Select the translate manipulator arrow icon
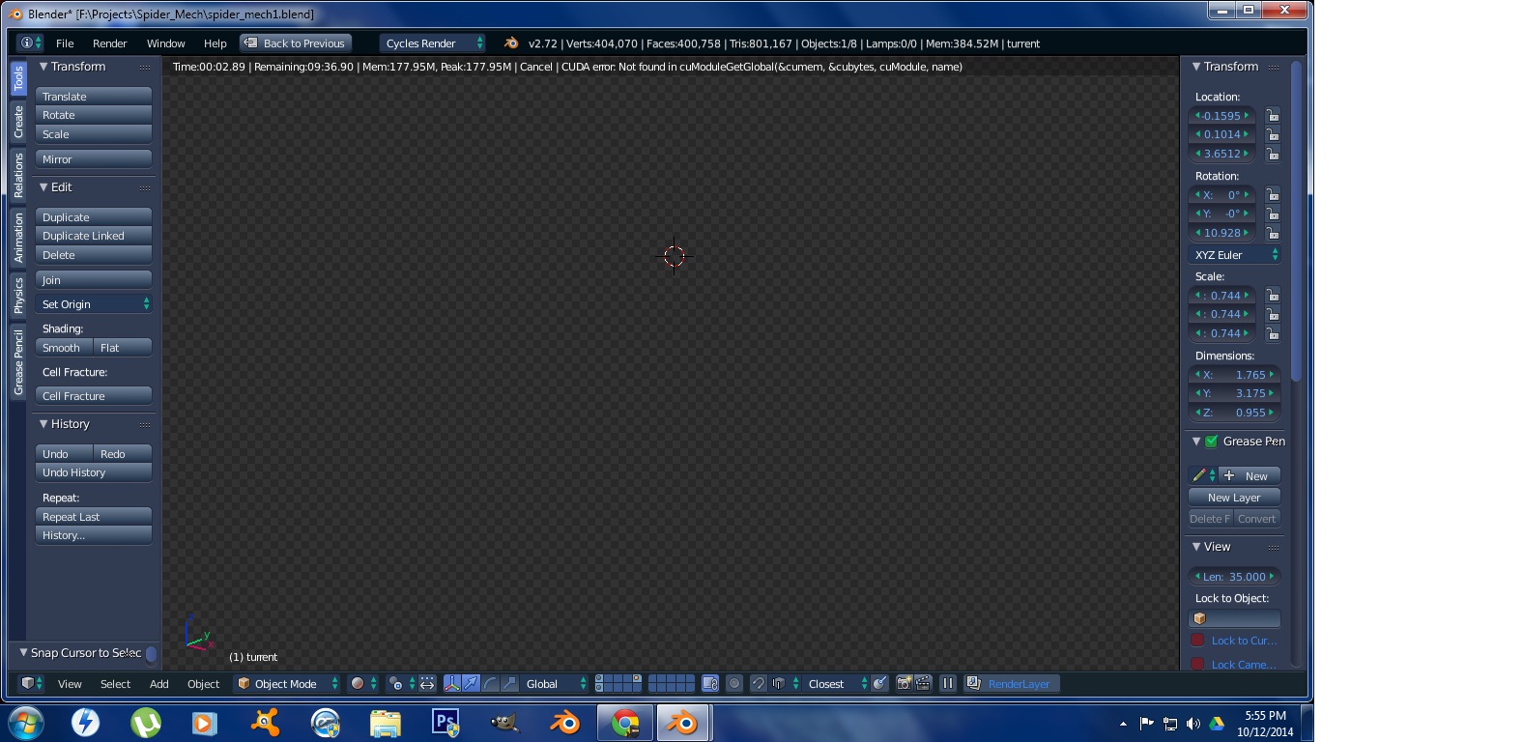This screenshot has height=742, width=1523. pyautogui.click(x=471, y=684)
